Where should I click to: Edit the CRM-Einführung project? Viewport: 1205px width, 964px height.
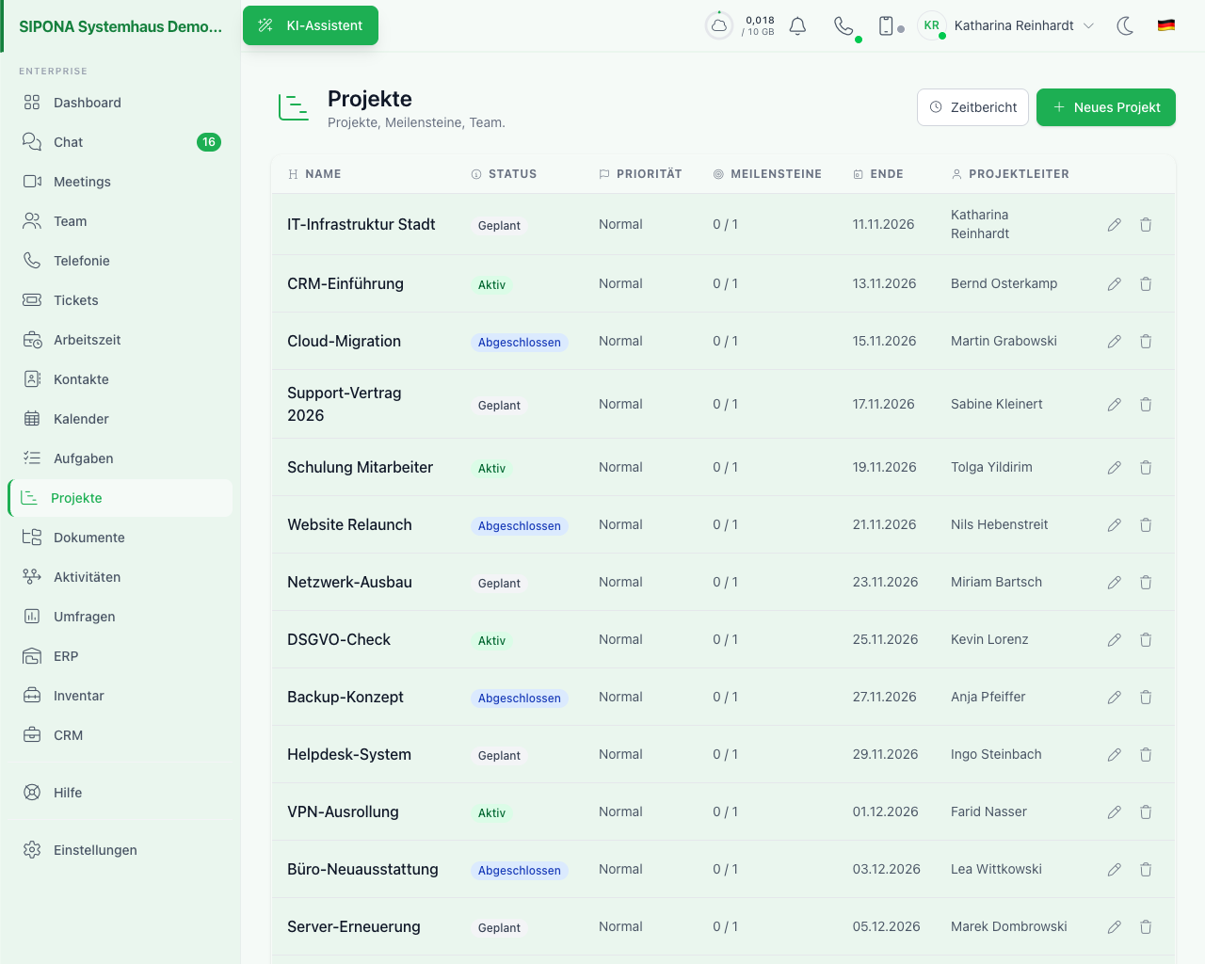1115,284
